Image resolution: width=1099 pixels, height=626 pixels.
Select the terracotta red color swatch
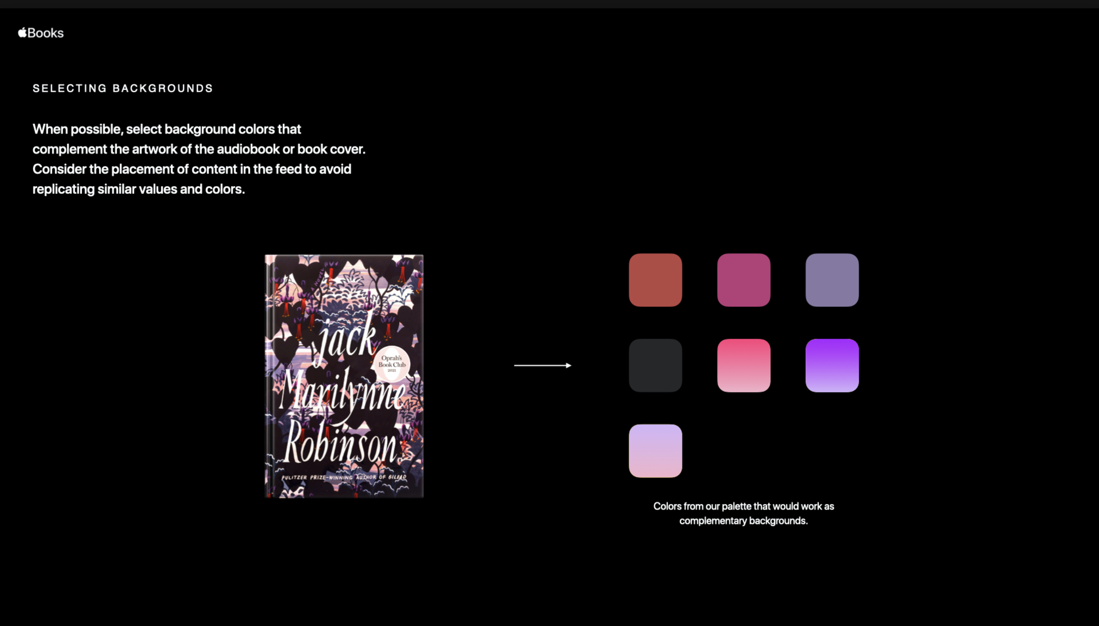655,280
